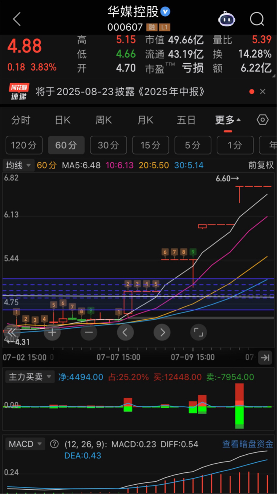Move chart left with chevron button
The width and height of the screenshot is (277, 494).
pos(125,332)
